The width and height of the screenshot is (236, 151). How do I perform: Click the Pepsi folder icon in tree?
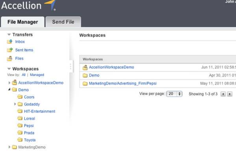pyautogui.click(x=20, y=126)
